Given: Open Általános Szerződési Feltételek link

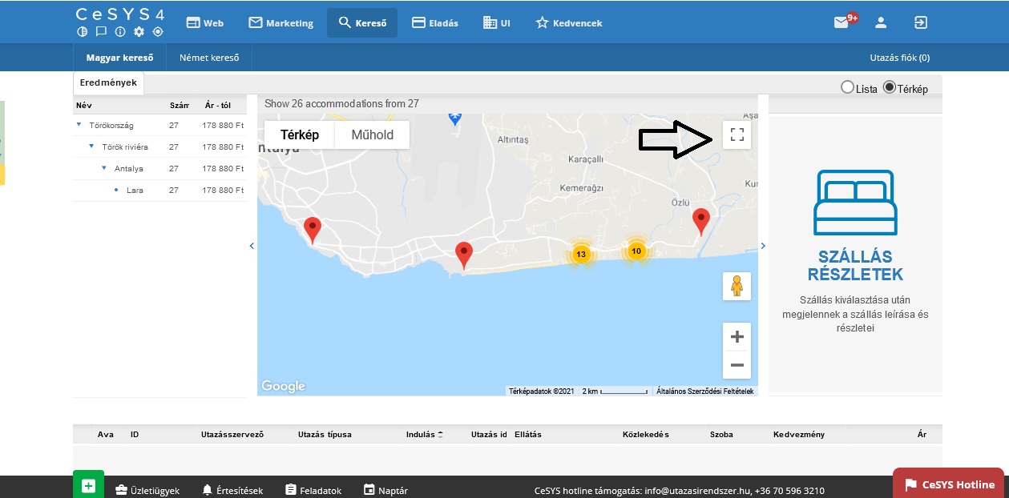Looking at the screenshot, I should (x=705, y=392).
